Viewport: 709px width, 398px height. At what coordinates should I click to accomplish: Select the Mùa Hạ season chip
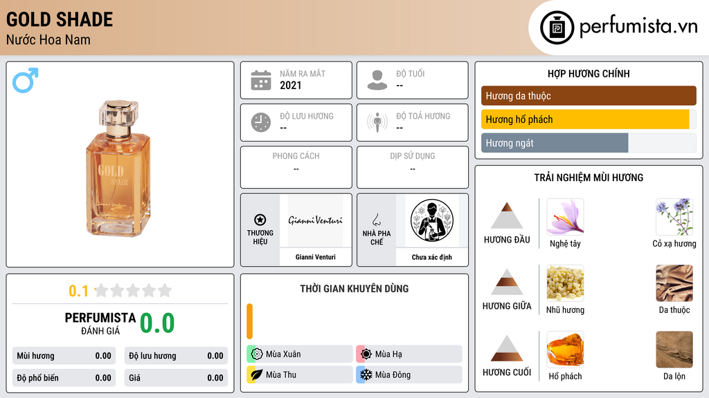click(x=409, y=354)
